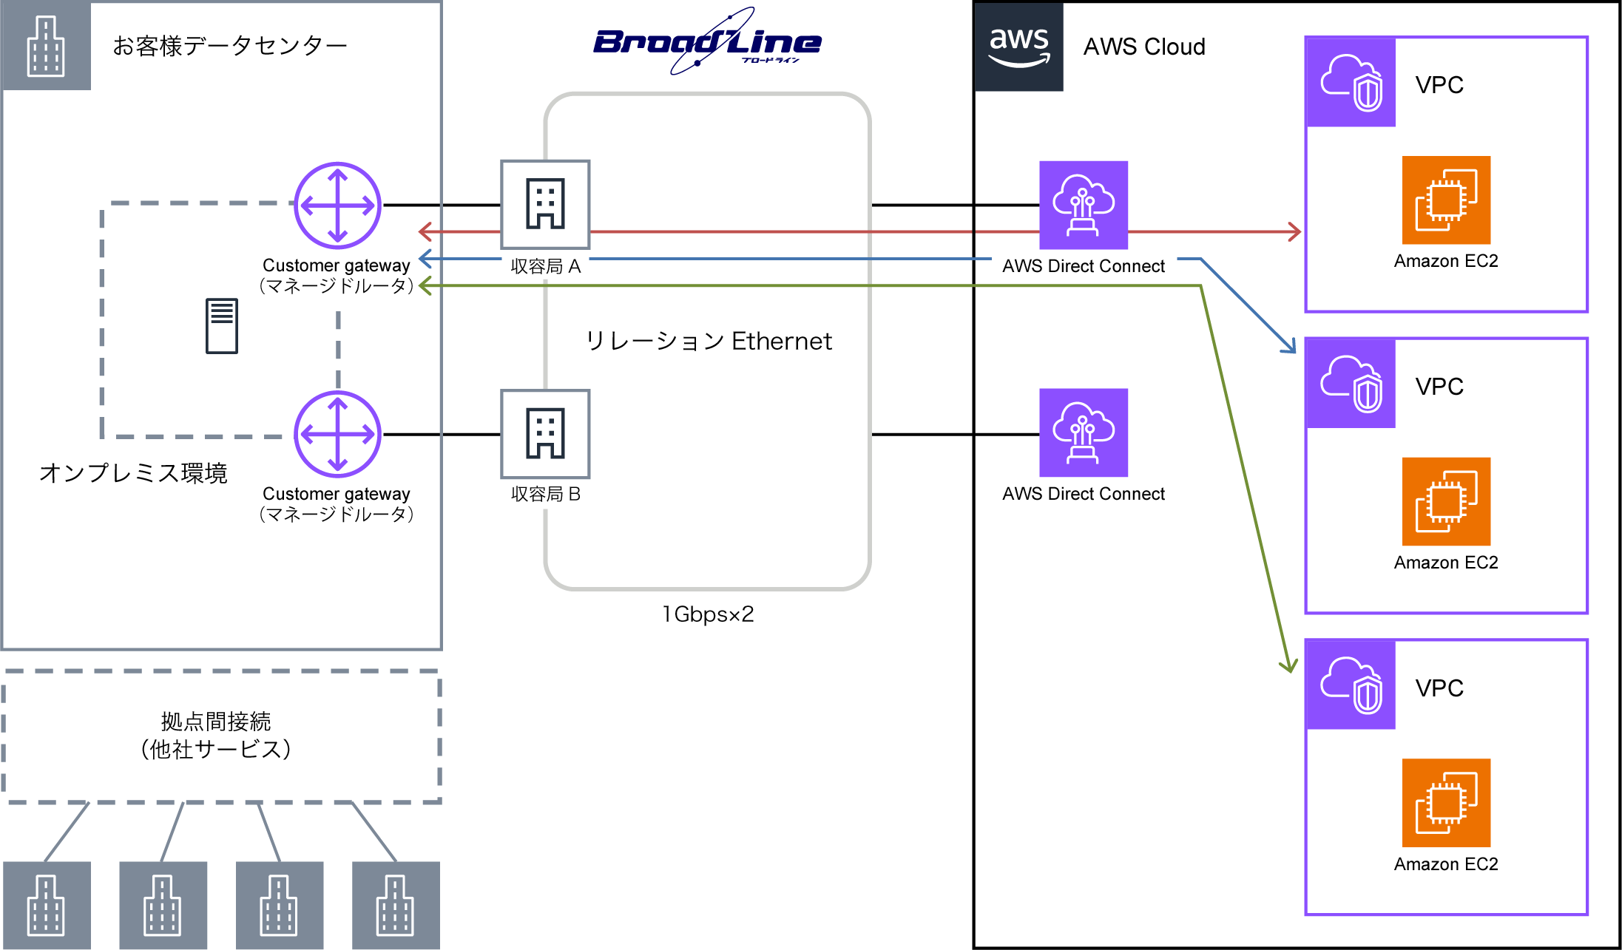Click the top VPC cloud shield icon
This screenshot has height=950, width=1622.
point(1351,82)
